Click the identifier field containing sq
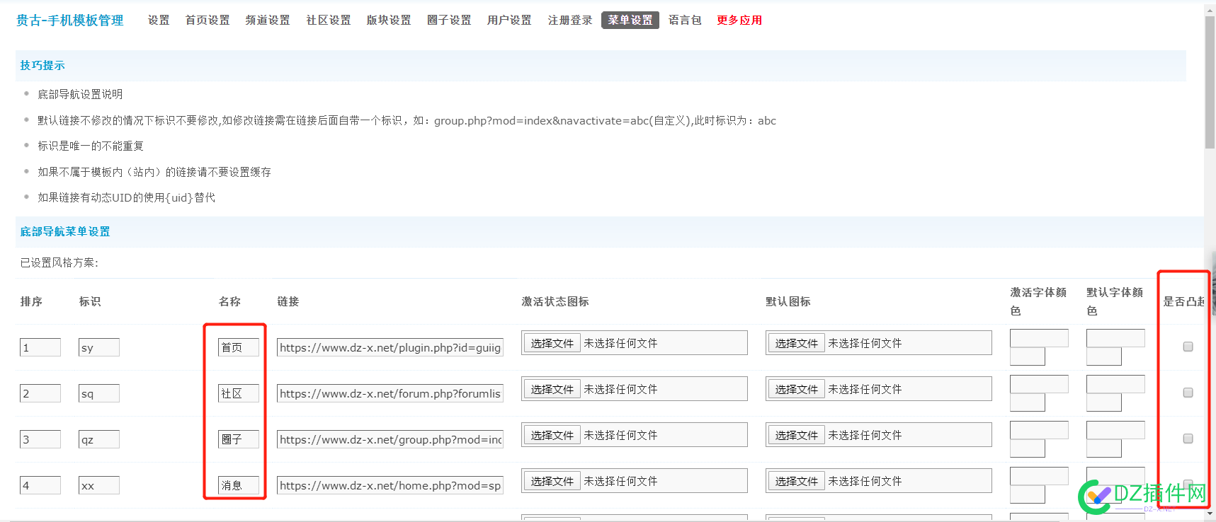The width and height of the screenshot is (1216, 522). [x=99, y=393]
